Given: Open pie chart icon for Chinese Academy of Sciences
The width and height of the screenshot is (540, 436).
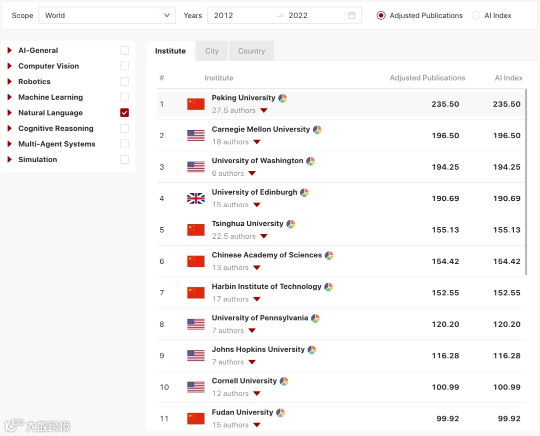Looking at the screenshot, I should (x=329, y=255).
